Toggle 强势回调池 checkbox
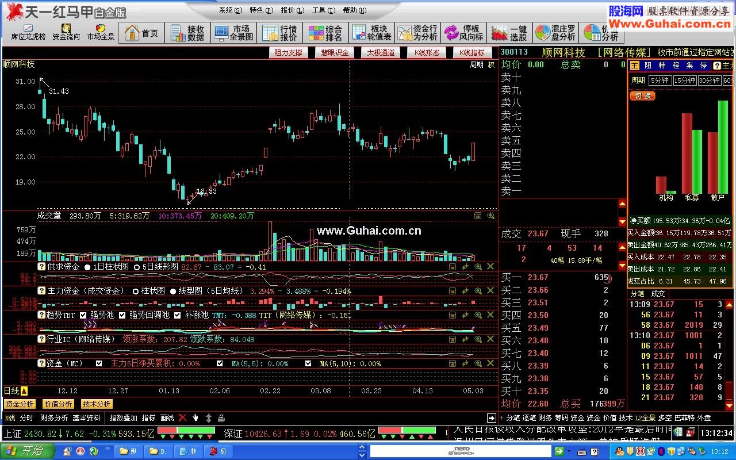Viewport: 736px width, 460px height. tap(122, 315)
